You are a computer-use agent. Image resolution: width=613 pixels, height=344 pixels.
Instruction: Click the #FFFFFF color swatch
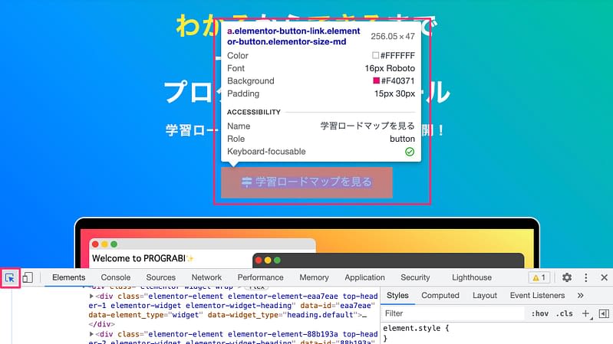point(376,55)
